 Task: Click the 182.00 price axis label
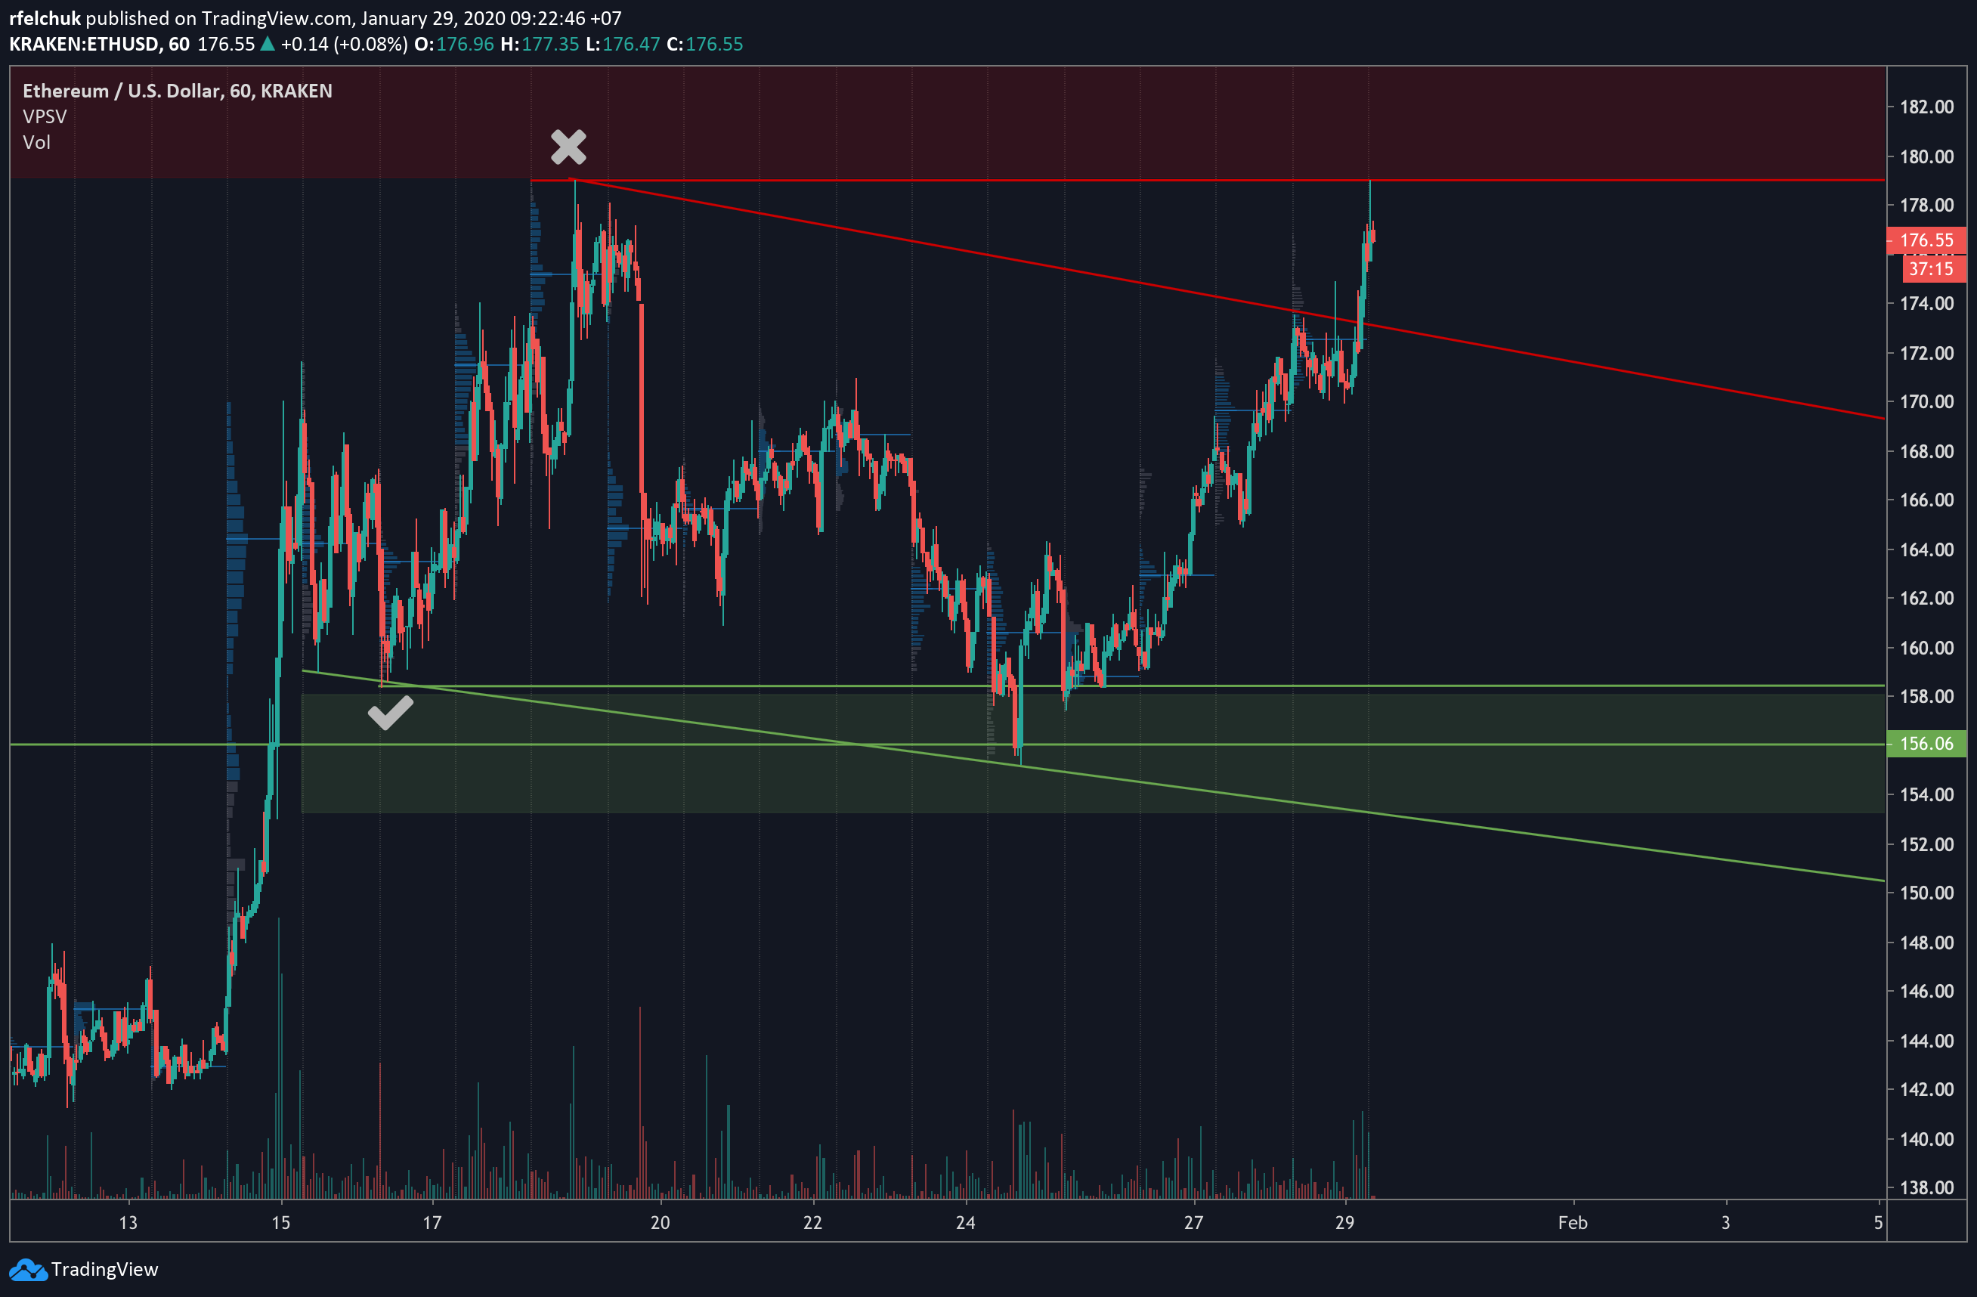1927,107
